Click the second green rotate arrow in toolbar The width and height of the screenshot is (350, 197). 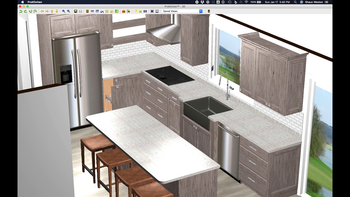coord(25,11)
